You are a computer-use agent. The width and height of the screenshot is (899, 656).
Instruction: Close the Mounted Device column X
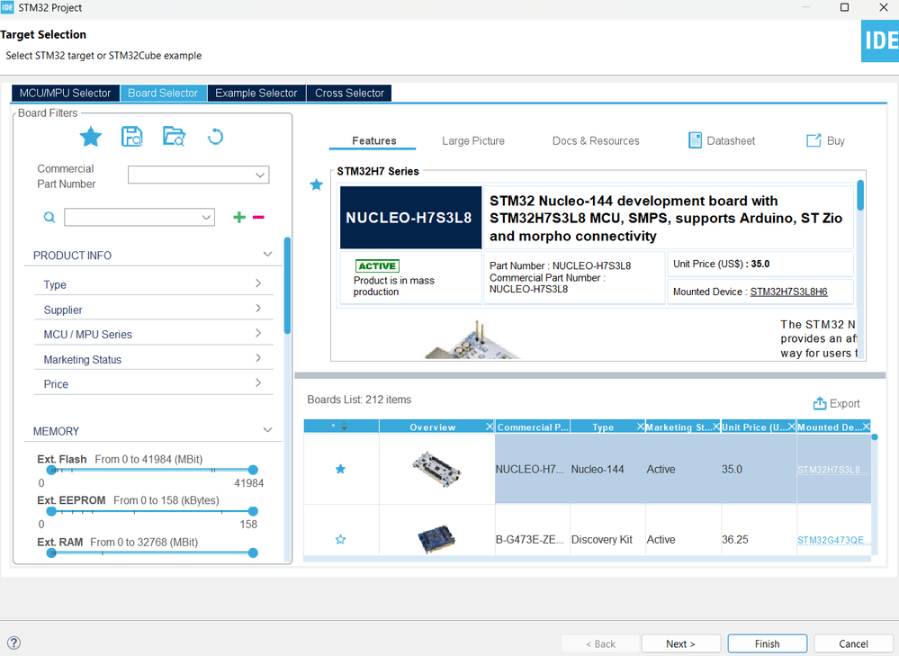(x=867, y=427)
